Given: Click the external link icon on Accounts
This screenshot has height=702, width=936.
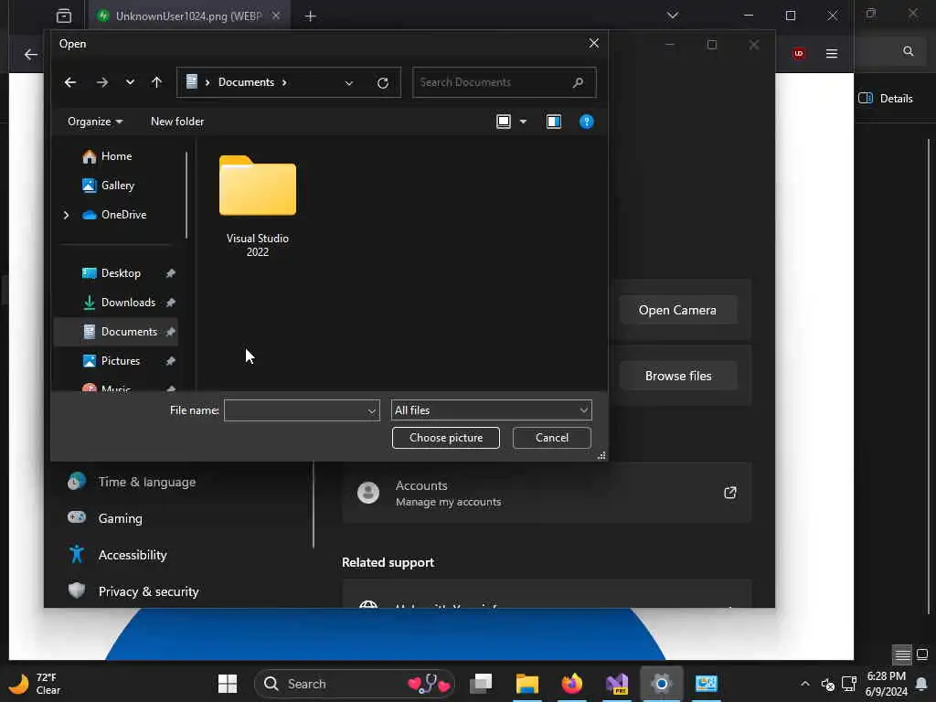Looking at the screenshot, I should pyautogui.click(x=729, y=493).
